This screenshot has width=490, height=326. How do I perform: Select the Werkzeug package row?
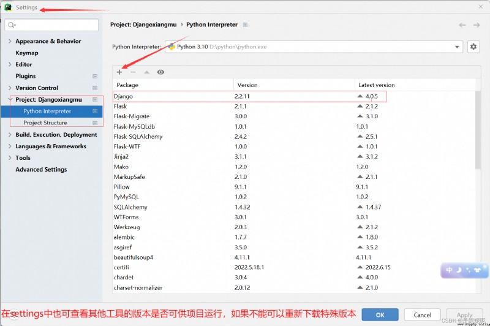tap(294, 227)
